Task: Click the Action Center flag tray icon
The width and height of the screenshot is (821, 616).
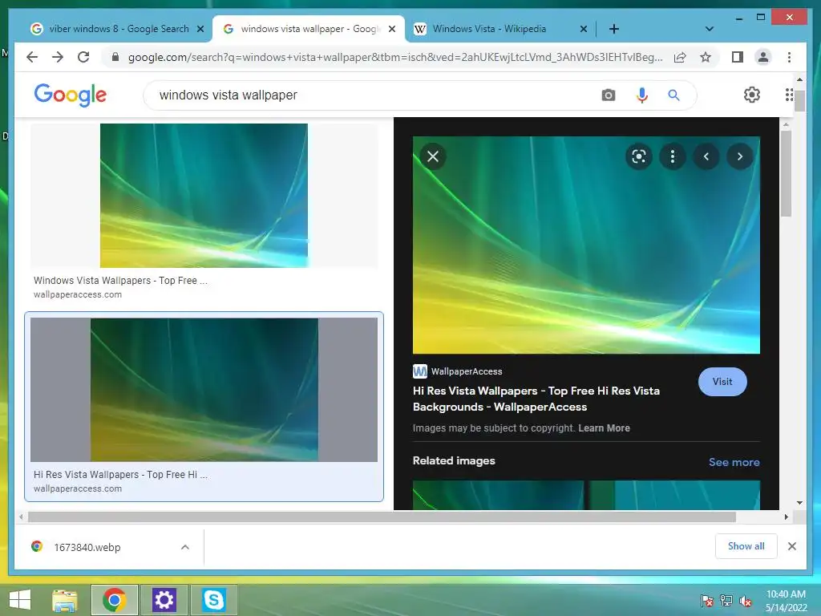Action: click(707, 601)
